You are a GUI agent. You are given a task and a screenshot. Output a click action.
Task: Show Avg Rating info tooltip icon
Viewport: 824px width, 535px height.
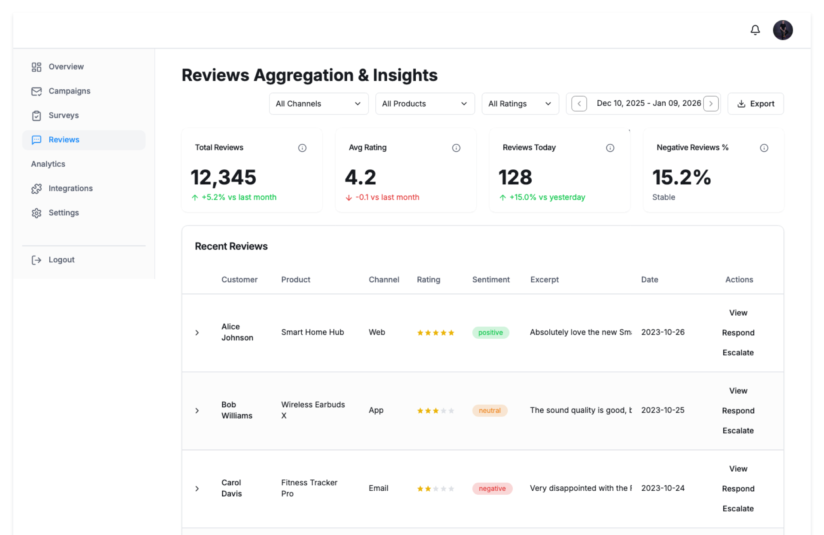pyautogui.click(x=456, y=148)
